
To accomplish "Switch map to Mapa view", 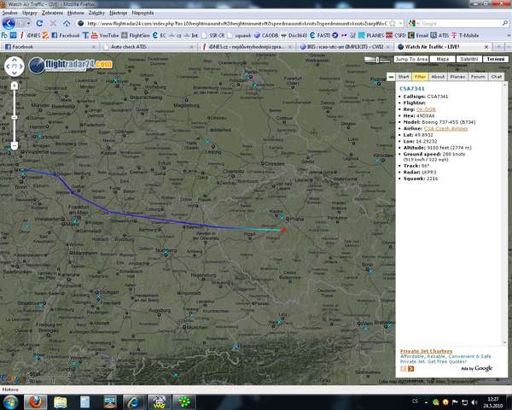I will click(x=442, y=59).
